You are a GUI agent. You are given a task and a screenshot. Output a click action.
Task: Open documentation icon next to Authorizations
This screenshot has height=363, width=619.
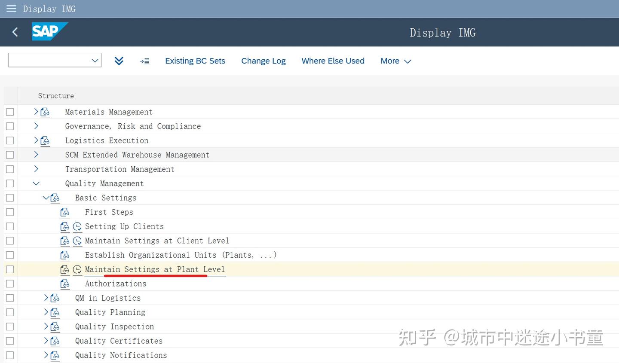65,284
